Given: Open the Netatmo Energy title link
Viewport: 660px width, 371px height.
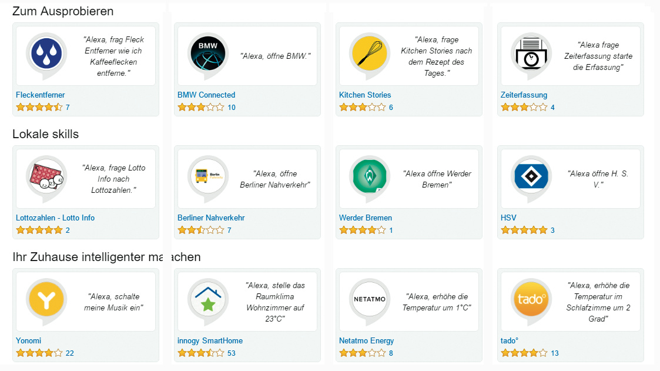Looking at the screenshot, I should pos(366,340).
